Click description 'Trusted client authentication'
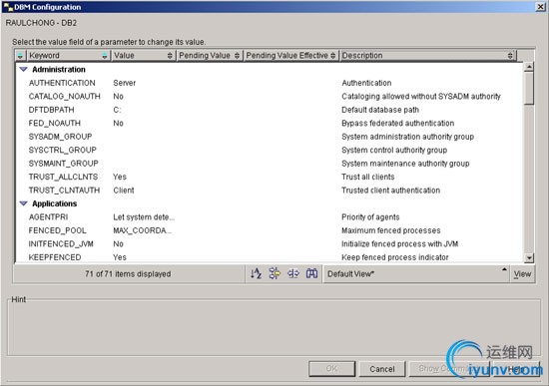The height and width of the screenshot is (386, 549). coord(390,191)
